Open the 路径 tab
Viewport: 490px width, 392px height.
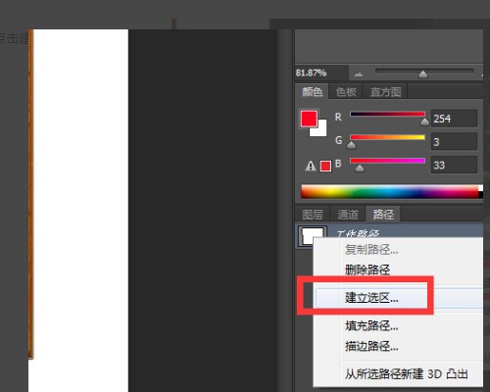[383, 215]
